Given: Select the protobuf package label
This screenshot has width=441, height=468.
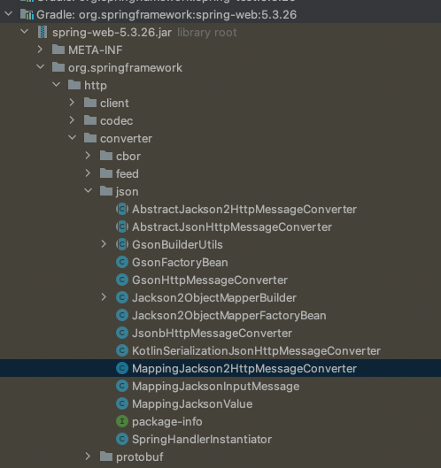Looking at the screenshot, I should 140,457.
